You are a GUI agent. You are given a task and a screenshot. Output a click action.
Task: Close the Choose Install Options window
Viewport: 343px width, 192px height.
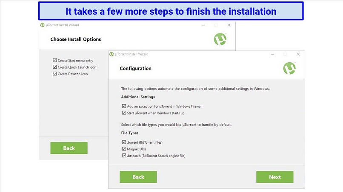[x=229, y=25]
